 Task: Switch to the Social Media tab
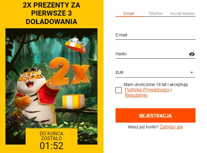182,14
